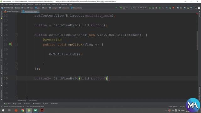
Task: Click the override gutter icon at line 28
Action: (x=10, y=44)
